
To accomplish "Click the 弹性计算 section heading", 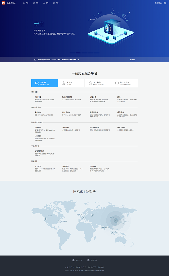I will coord(34,92).
